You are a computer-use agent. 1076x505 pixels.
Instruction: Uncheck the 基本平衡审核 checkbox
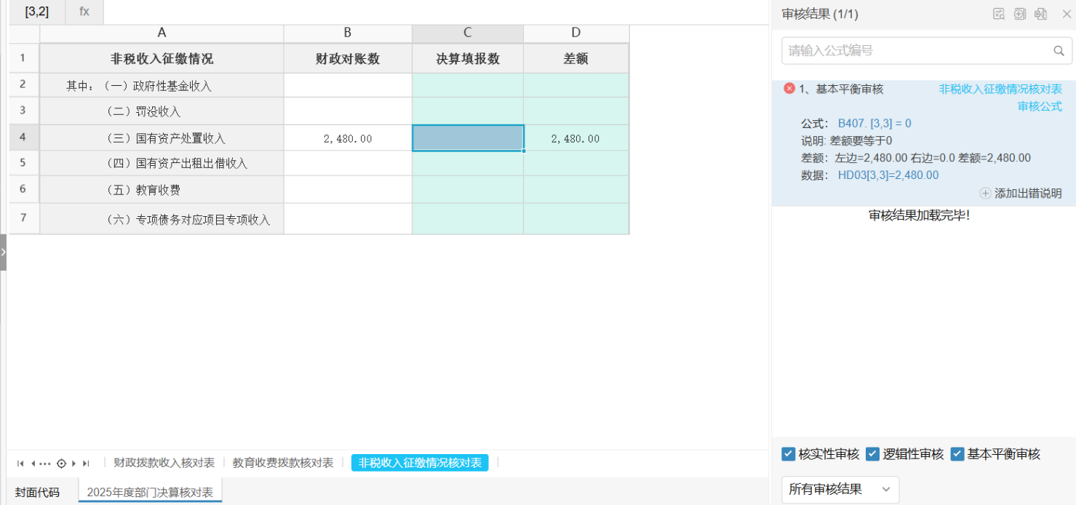point(957,454)
